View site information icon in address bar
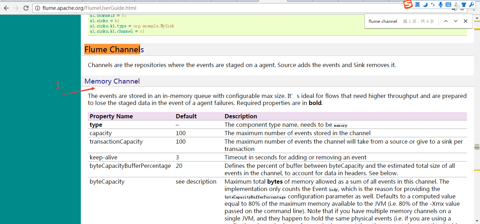 tap(38, 8)
